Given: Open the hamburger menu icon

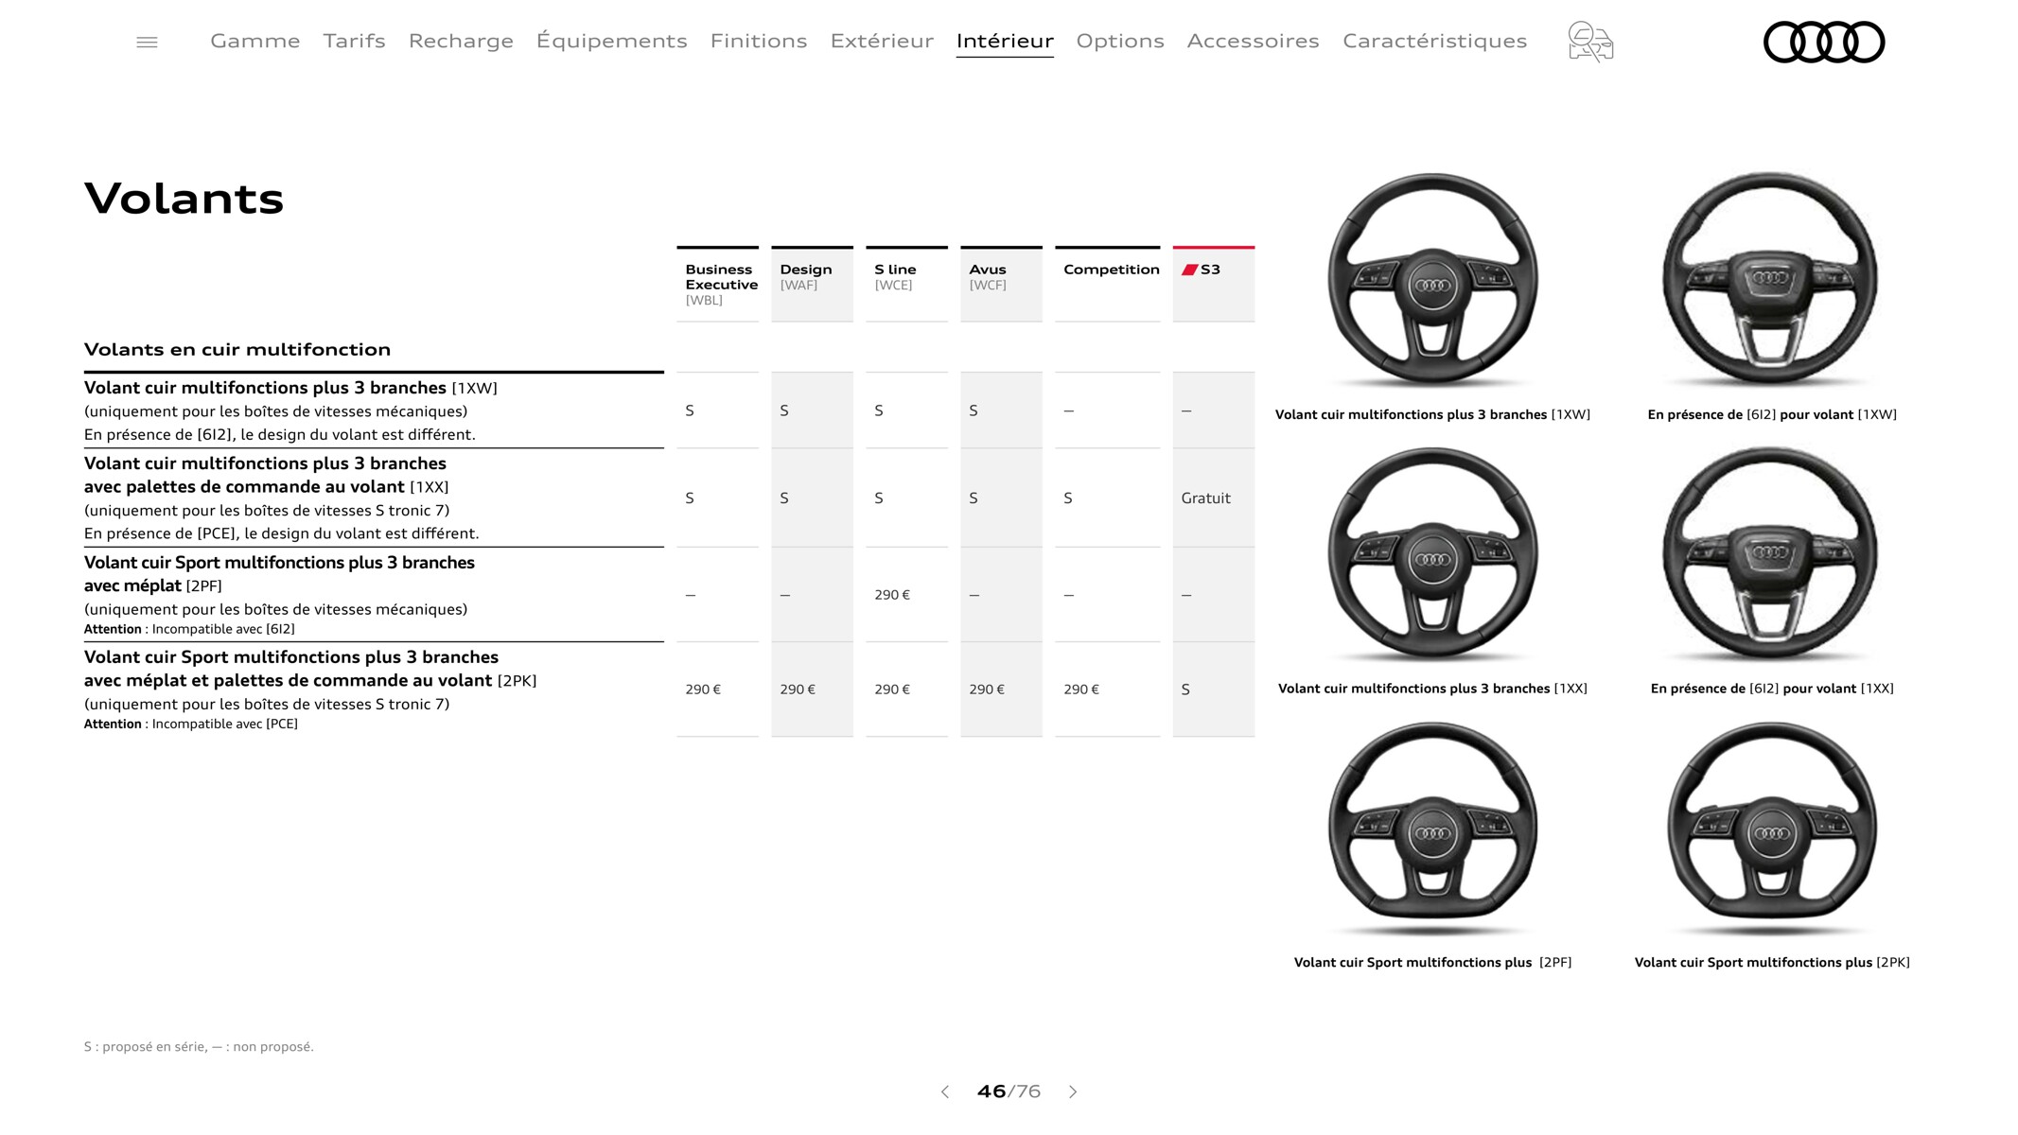Looking at the screenshot, I should click(147, 43).
